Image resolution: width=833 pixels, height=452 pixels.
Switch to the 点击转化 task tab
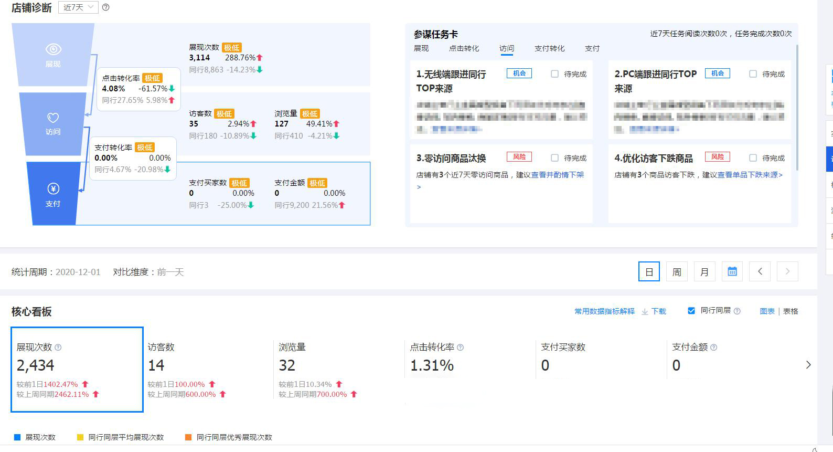coord(464,48)
